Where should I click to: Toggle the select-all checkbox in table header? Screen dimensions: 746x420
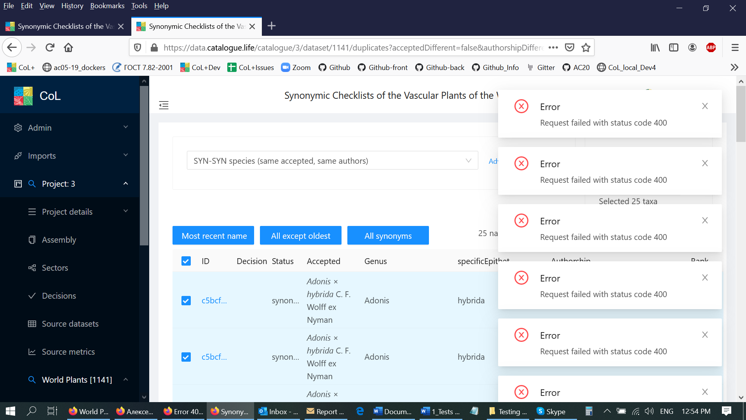tap(186, 261)
